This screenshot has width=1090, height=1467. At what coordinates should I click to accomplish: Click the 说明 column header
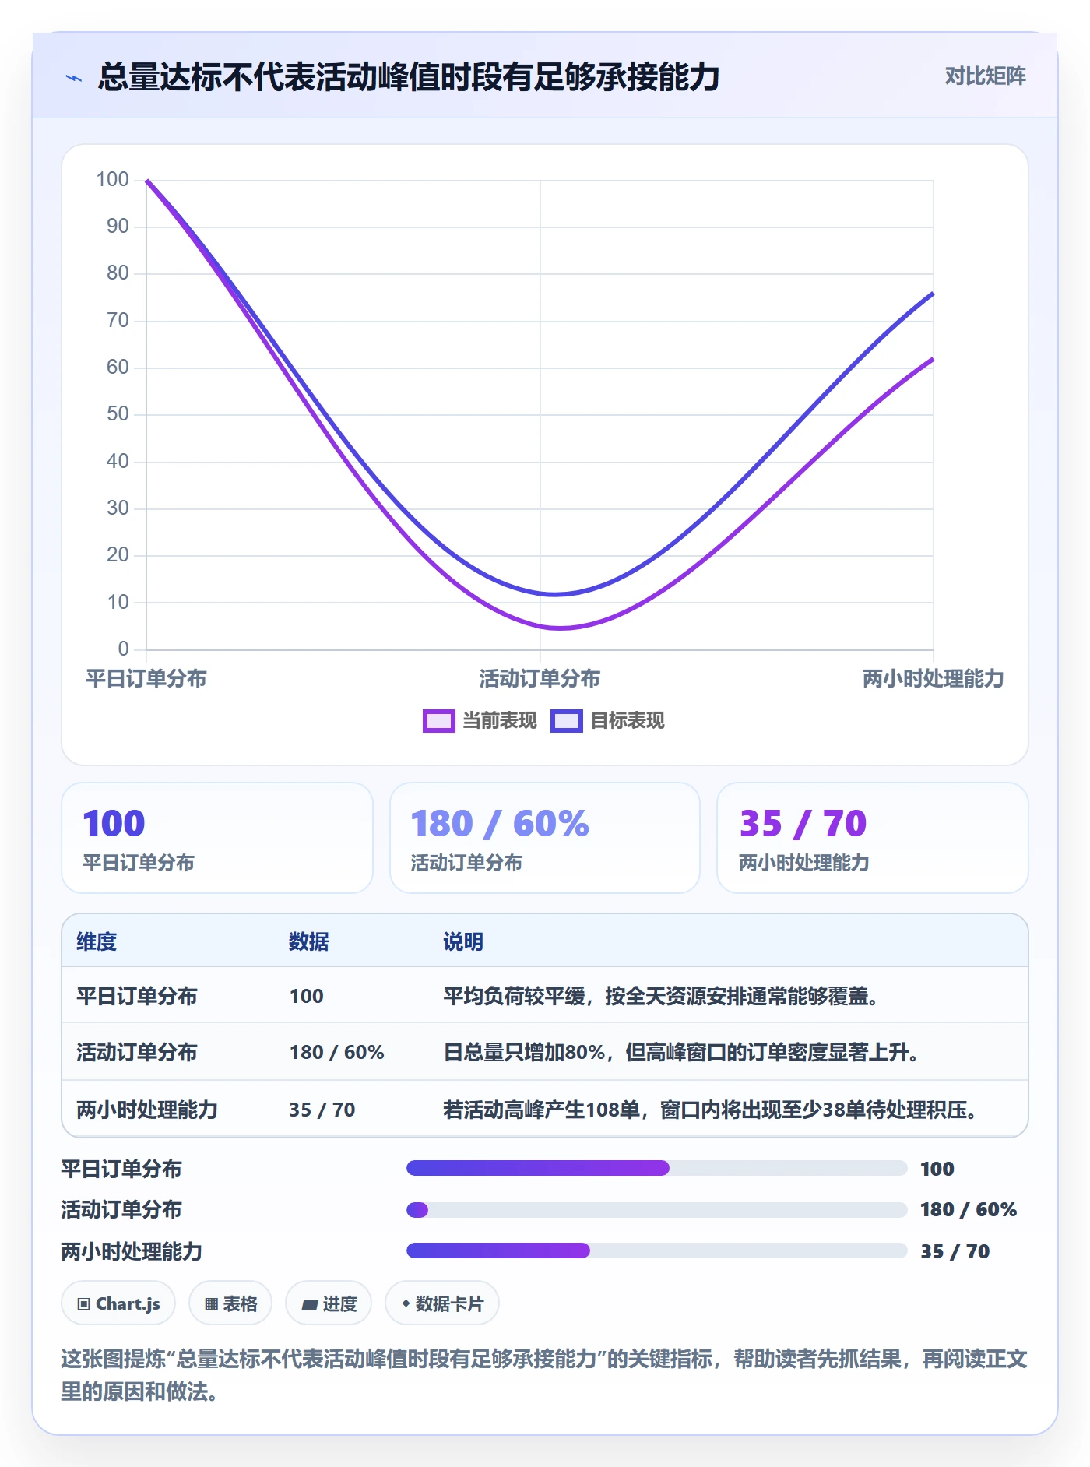pyautogui.click(x=463, y=941)
